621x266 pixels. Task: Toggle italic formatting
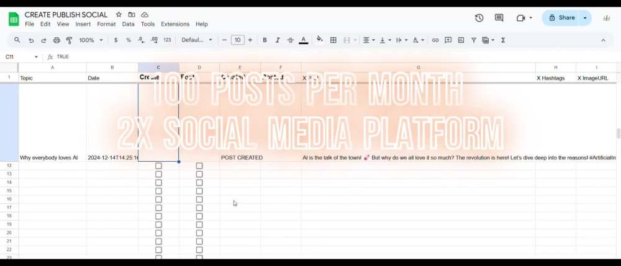tap(278, 40)
